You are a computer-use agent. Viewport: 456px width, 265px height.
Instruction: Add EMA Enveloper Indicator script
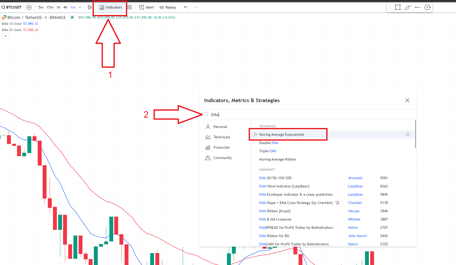coord(296,194)
